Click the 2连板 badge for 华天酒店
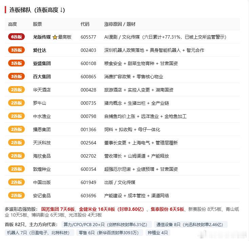This screenshot has height=241, width=249. pos(17,89)
